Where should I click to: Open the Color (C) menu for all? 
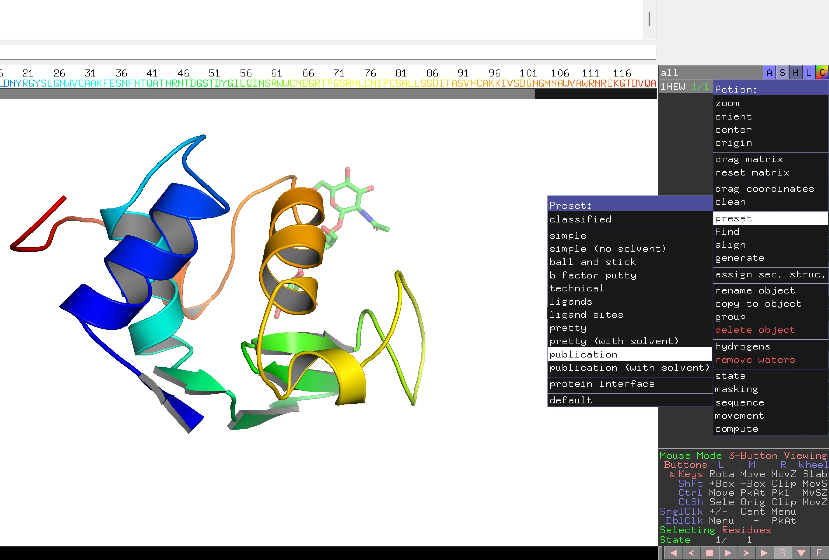point(822,73)
